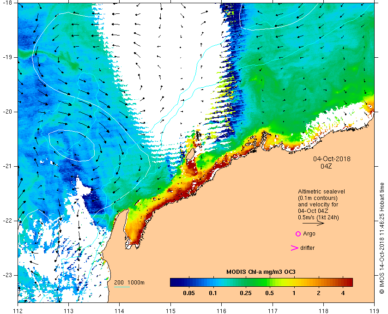
Task: Select the date text 04-Oct-2018
Action: [x=332, y=159]
